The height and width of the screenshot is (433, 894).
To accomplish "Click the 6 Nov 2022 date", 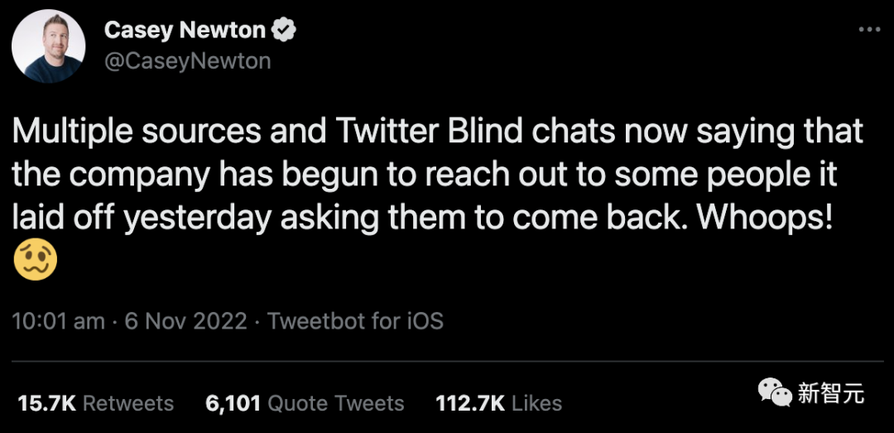I will coord(185,320).
